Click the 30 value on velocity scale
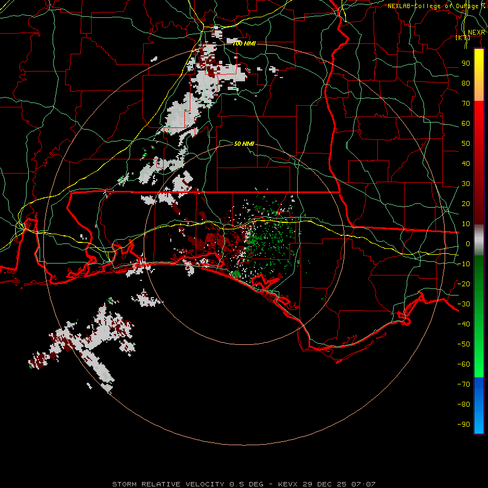This screenshot has width=488, height=488. click(466, 184)
